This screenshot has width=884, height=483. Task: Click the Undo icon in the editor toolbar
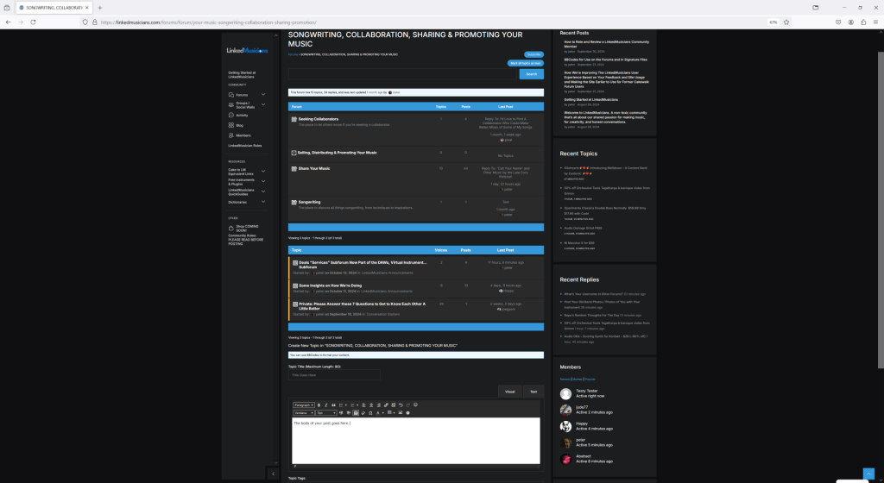(401, 405)
